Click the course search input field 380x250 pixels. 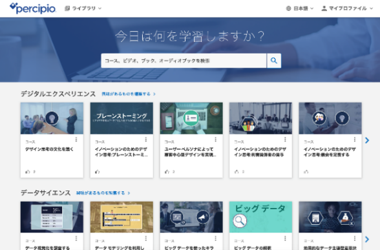coord(184,61)
